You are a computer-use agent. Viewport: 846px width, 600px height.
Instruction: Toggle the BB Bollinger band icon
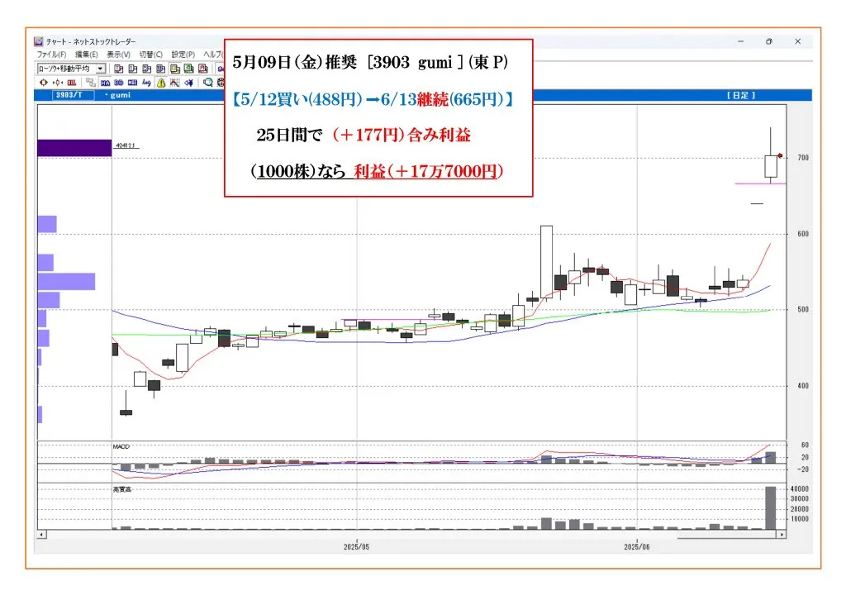tap(119, 83)
